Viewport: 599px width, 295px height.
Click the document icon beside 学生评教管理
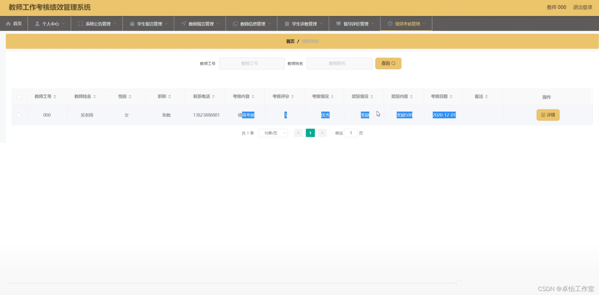click(x=287, y=24)
